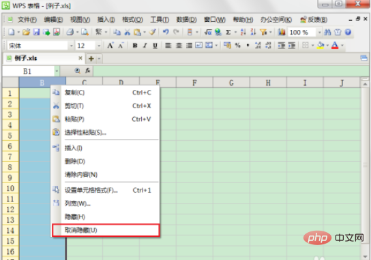Screen dimensions: 371x260
Task: Click the formula bar input area
Action: [231, 71]
